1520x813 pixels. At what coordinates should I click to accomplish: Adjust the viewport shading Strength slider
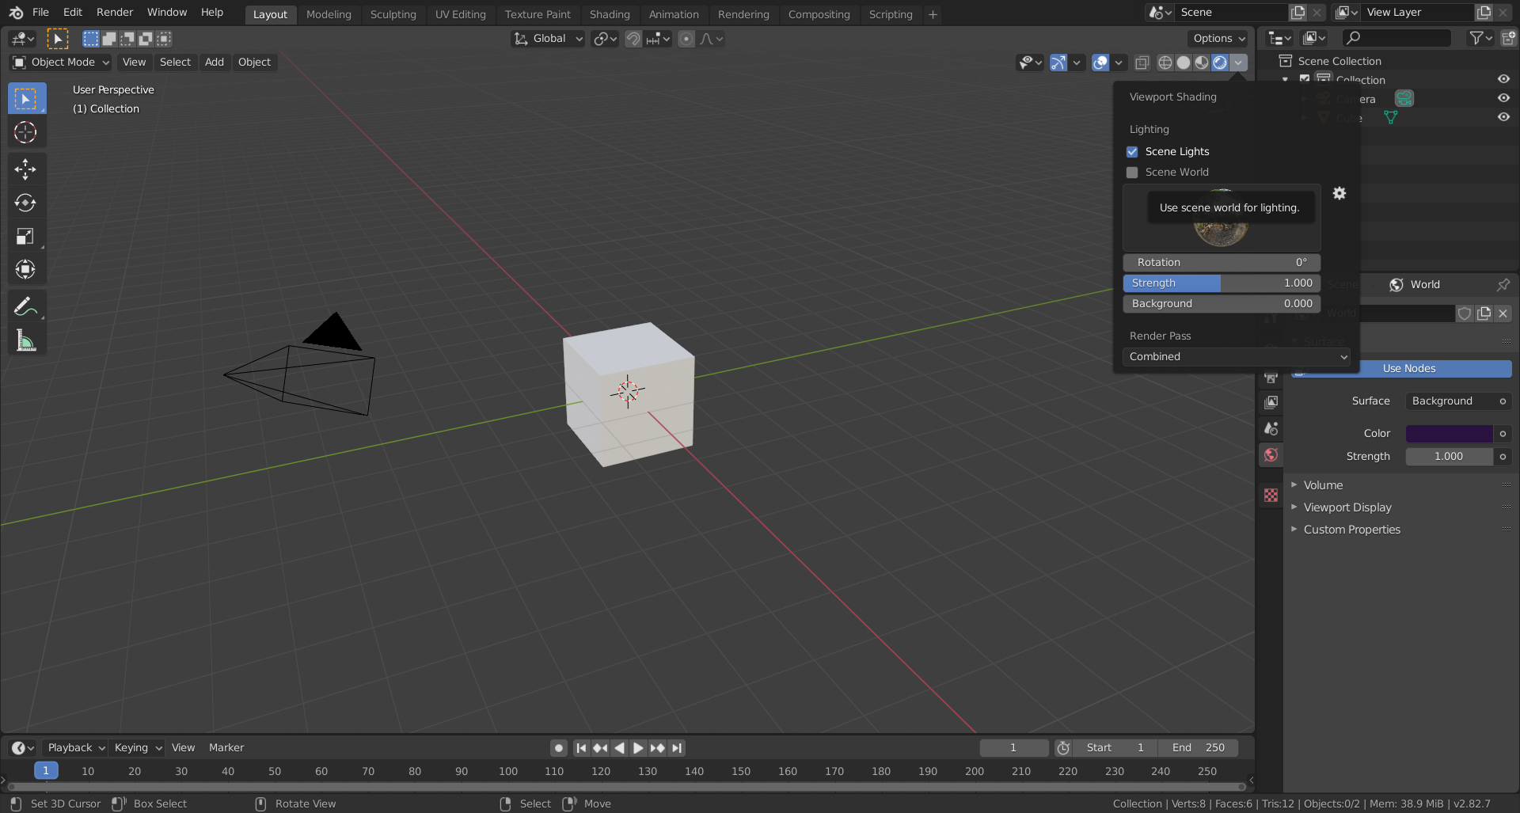(1222, 283)
